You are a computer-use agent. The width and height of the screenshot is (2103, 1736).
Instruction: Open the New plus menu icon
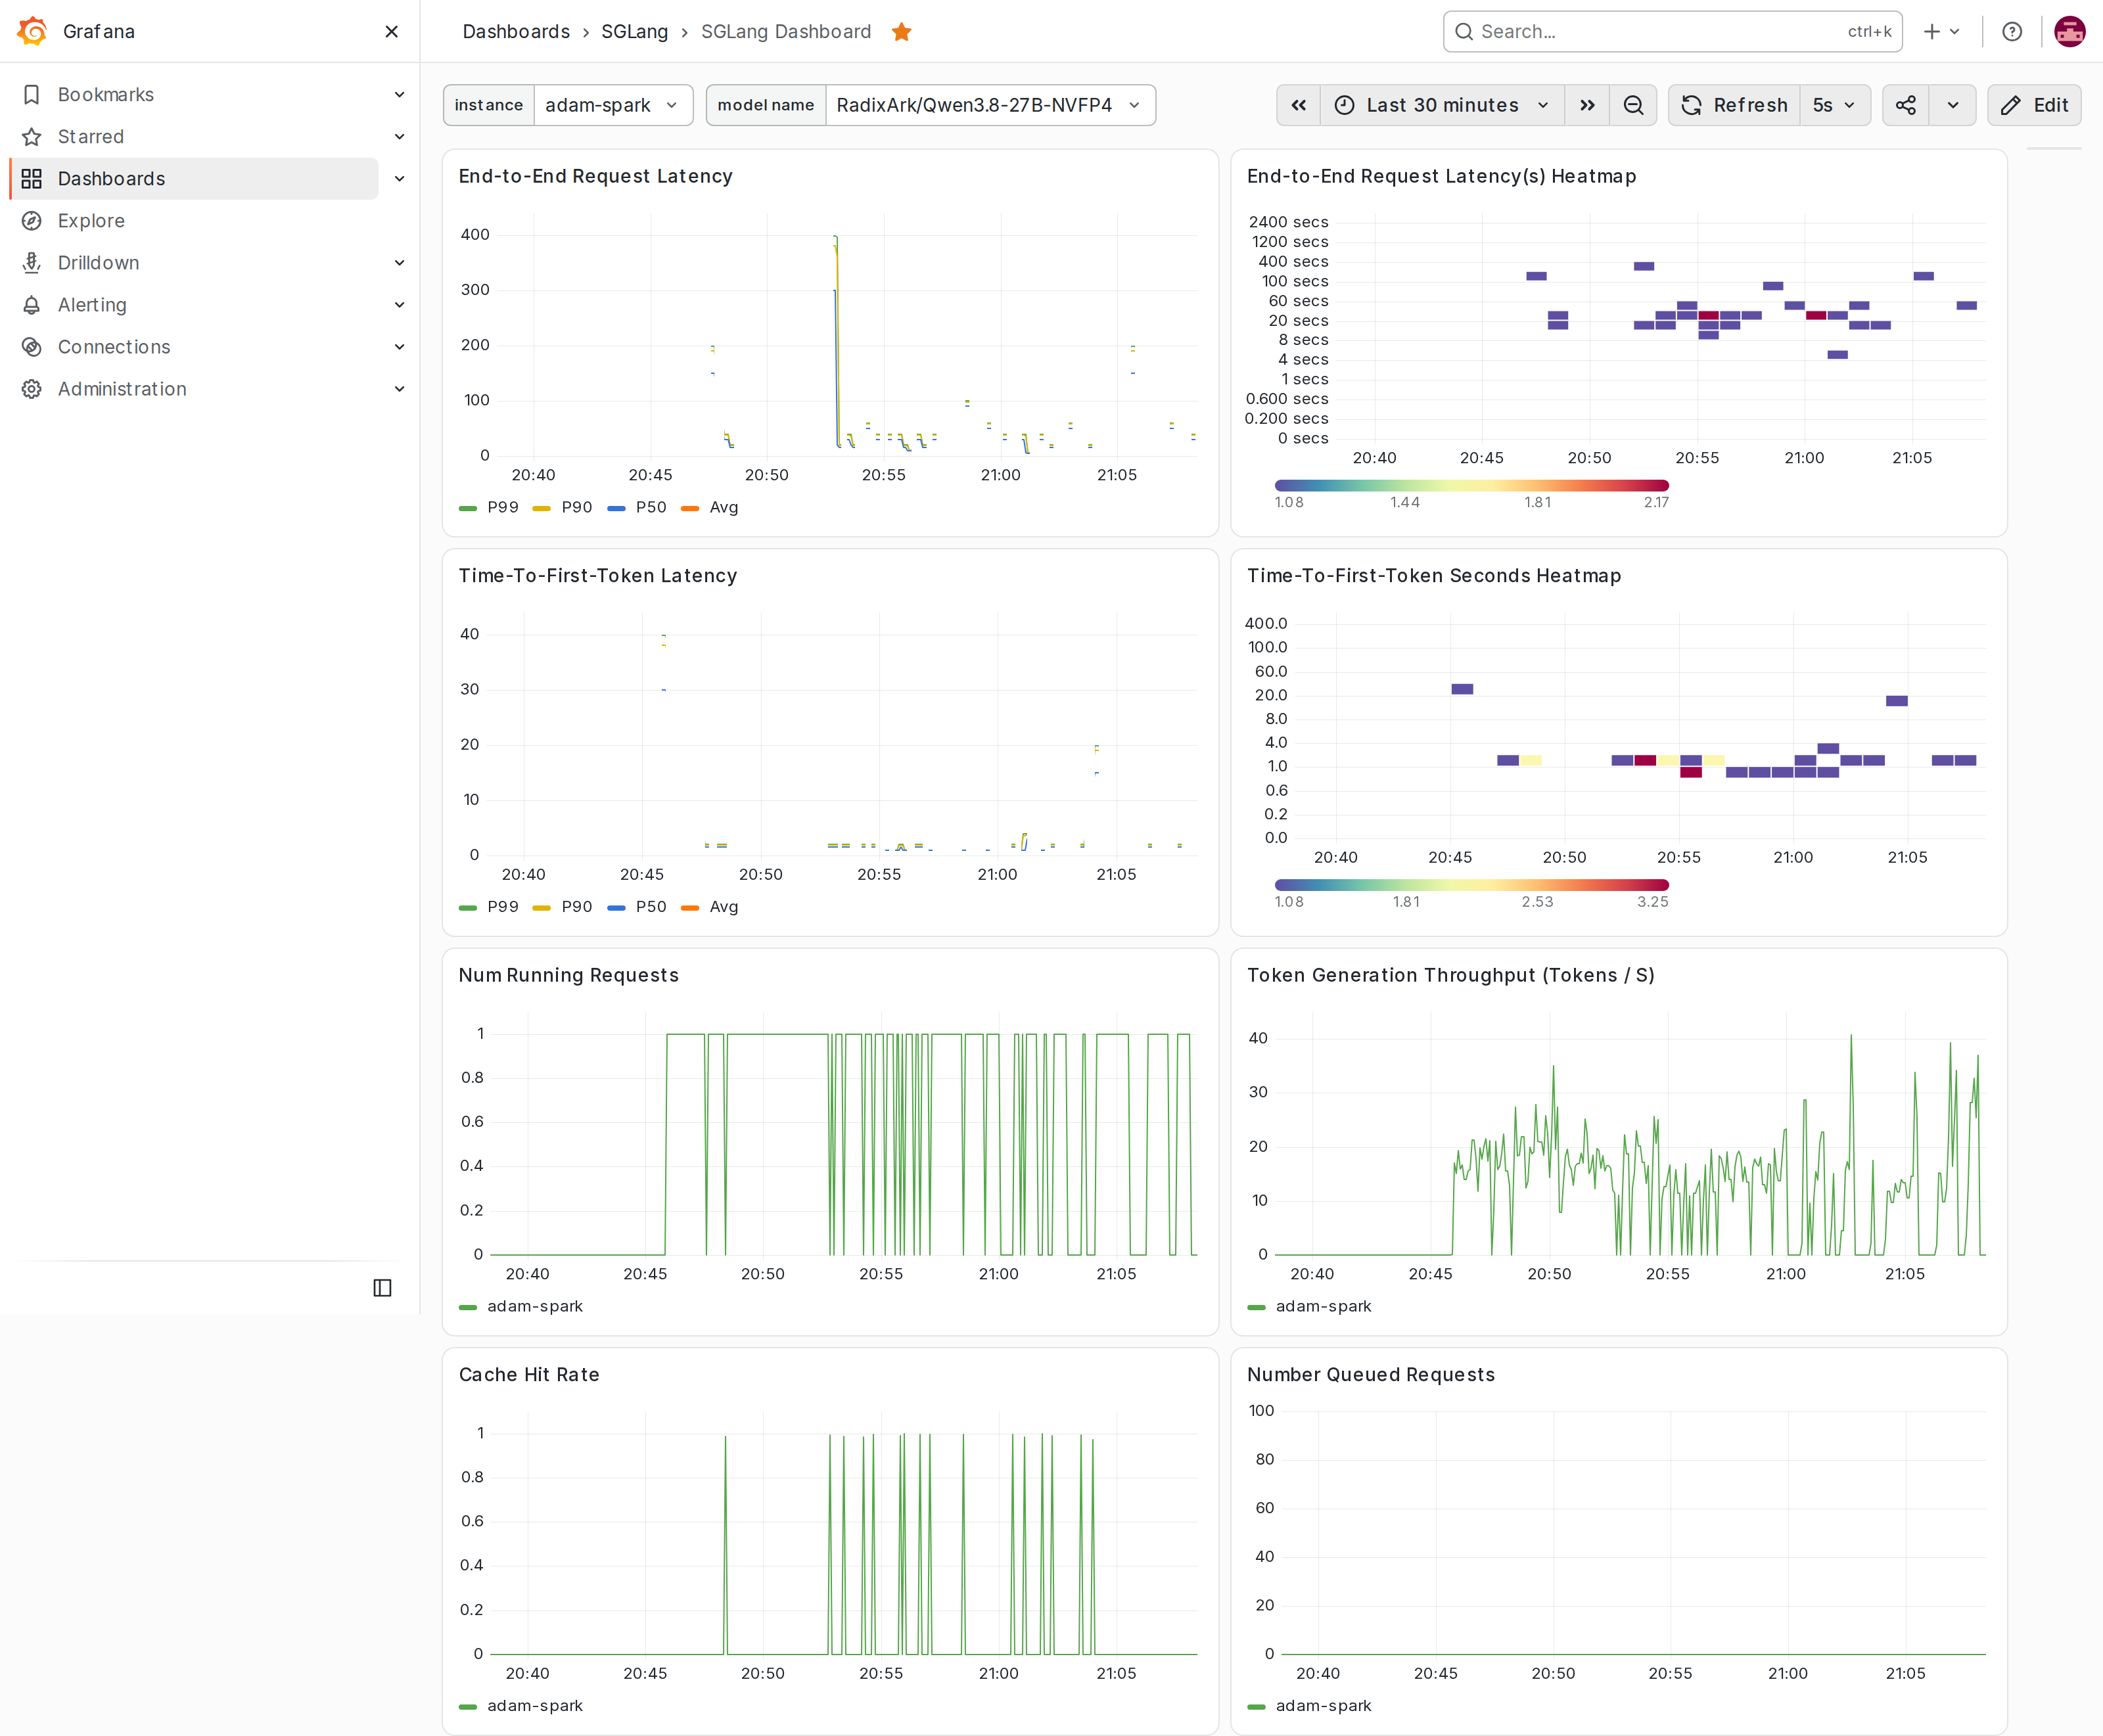(x=1941, y=32)
